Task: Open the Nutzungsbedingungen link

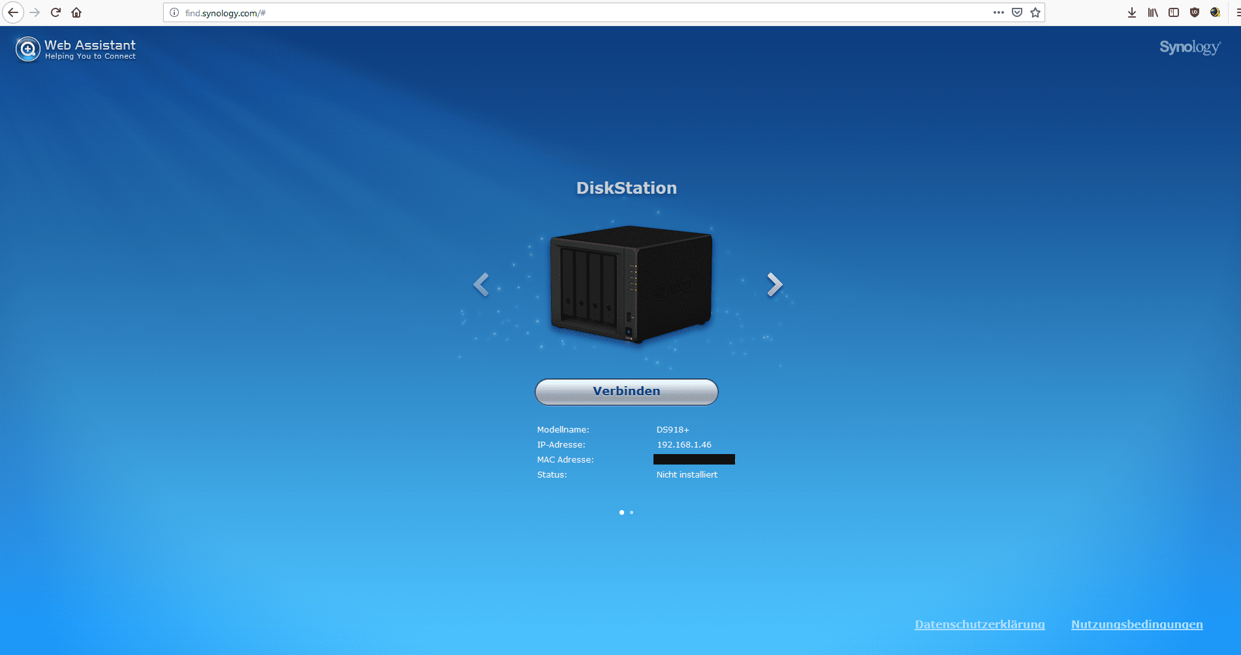Action: click(1137, 624)
